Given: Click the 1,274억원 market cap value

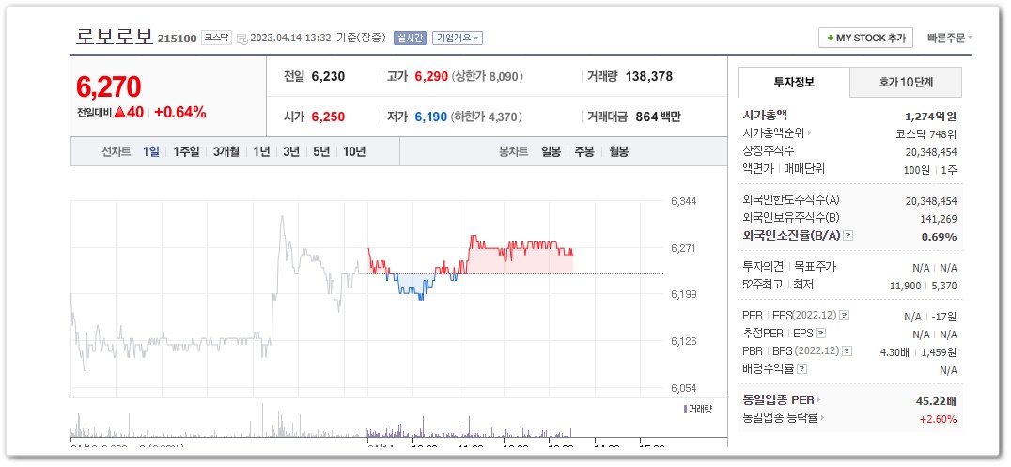Looking at the screenshot, I should pyautogui.click(x=930, y=117).
